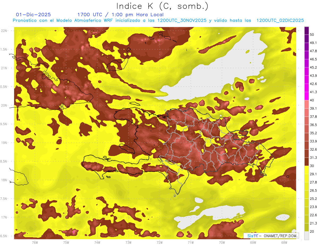Click the colorbar value '26.5'

point(313,191)
